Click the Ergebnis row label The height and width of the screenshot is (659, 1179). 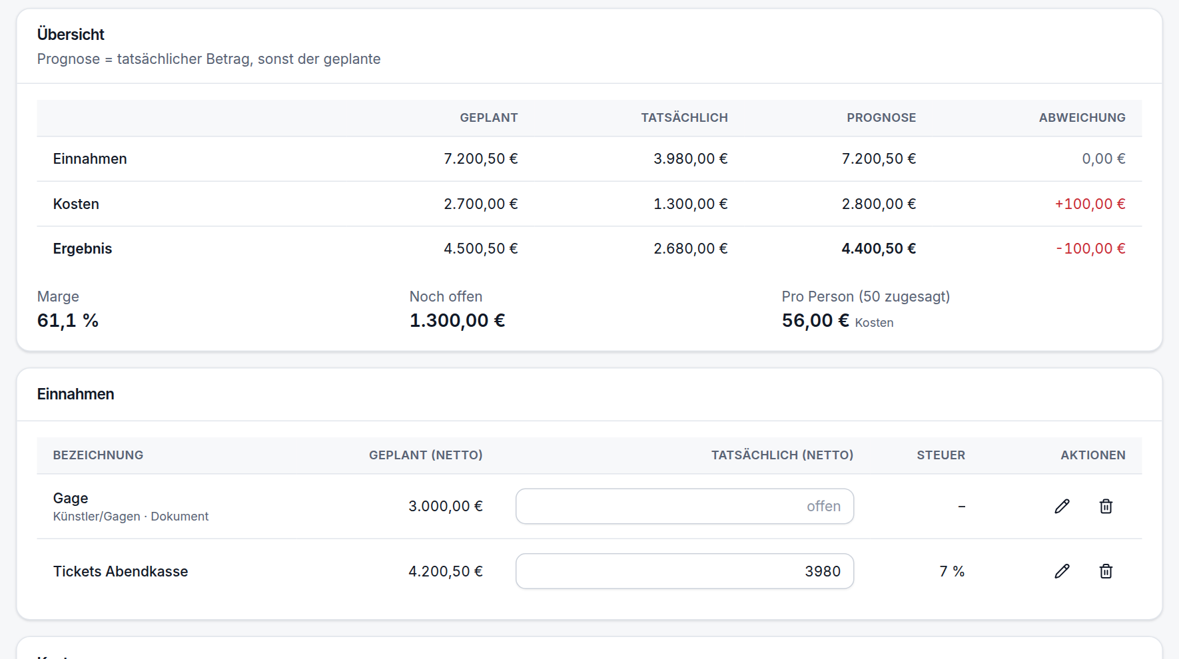tap(83, 249)
